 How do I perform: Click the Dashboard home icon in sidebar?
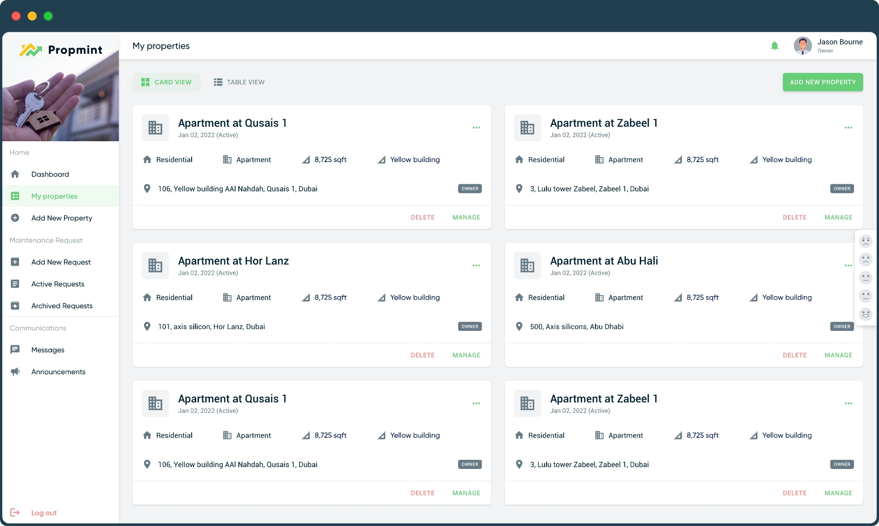pyautogui.click(x=15, y=174)
